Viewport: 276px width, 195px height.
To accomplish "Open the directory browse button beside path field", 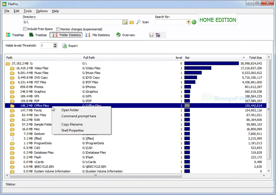I will pyautogui.click(x=125, y=22).
